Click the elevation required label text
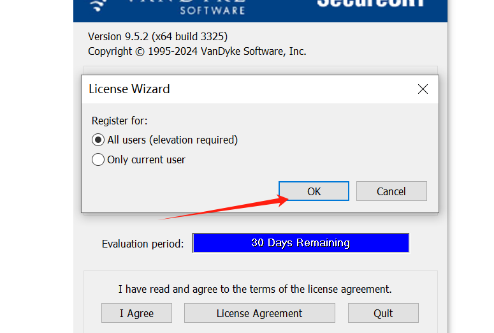Screen dimensions: 494x333 click(193, 140)
